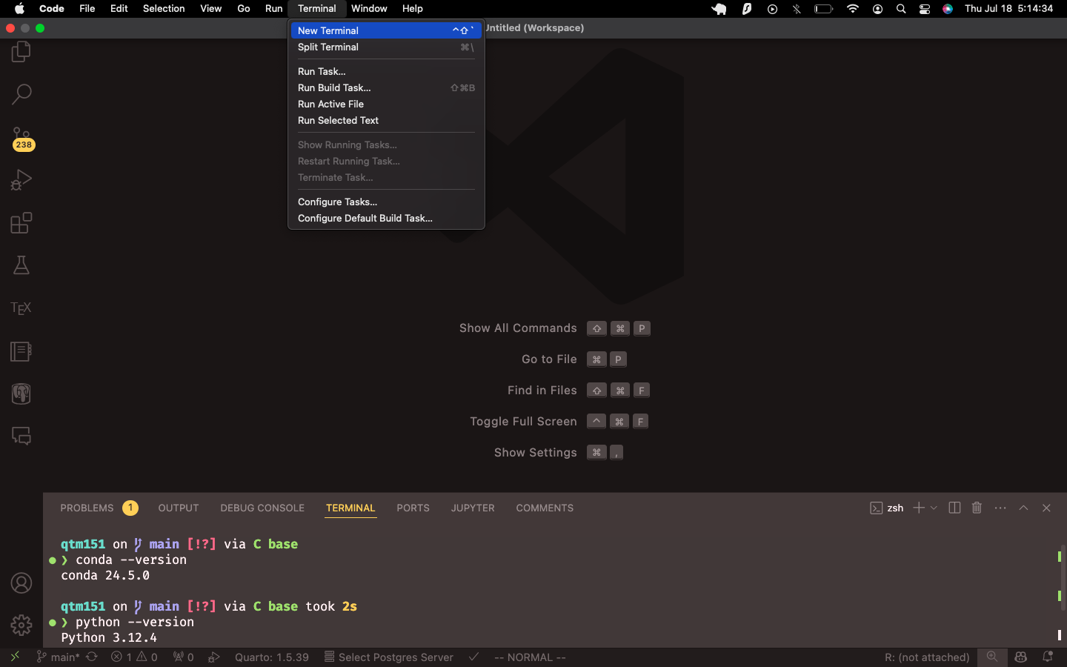Split the terminal using panel icon
Image resolution: width=1067 pixels, height=667 pixels.
(x=954, y=508)
